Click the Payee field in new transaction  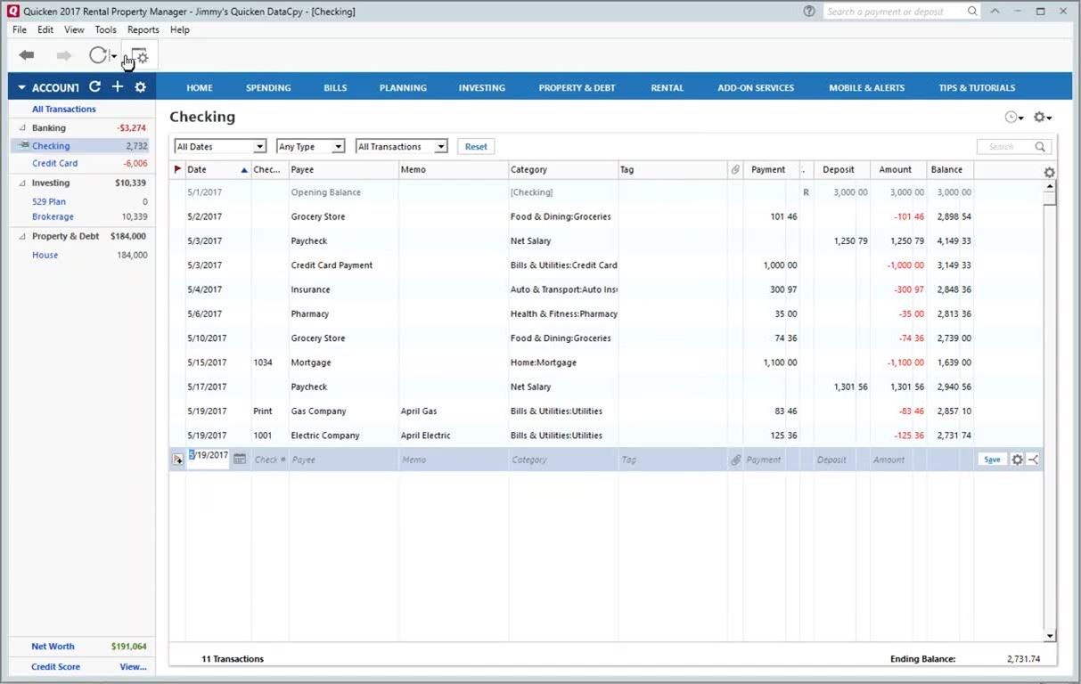coord(342,460)
